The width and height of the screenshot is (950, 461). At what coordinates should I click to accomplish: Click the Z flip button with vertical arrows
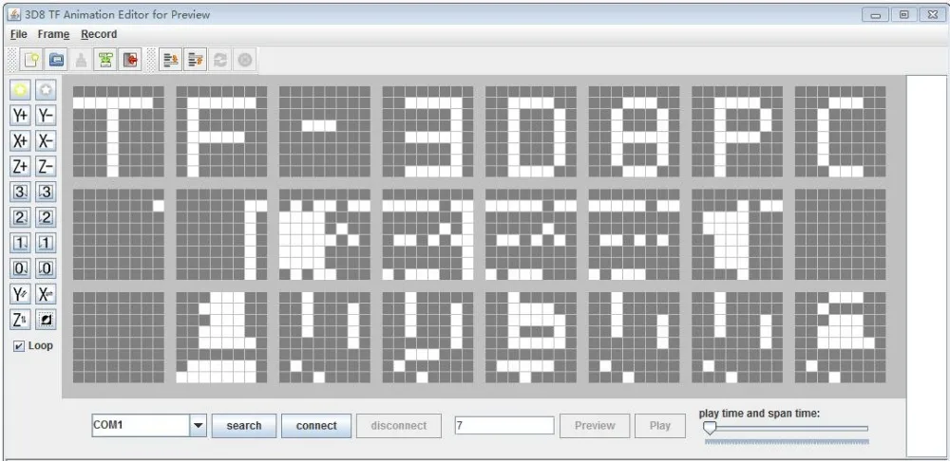pyautogui.click(x=21, y=320)
